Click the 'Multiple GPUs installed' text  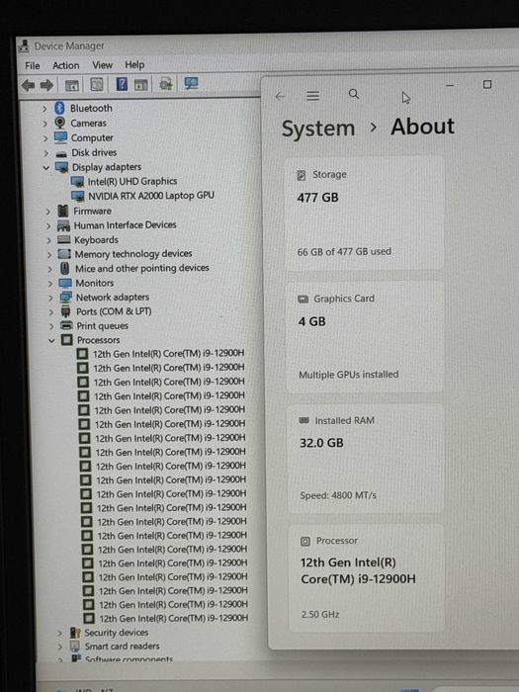(349, 375)
